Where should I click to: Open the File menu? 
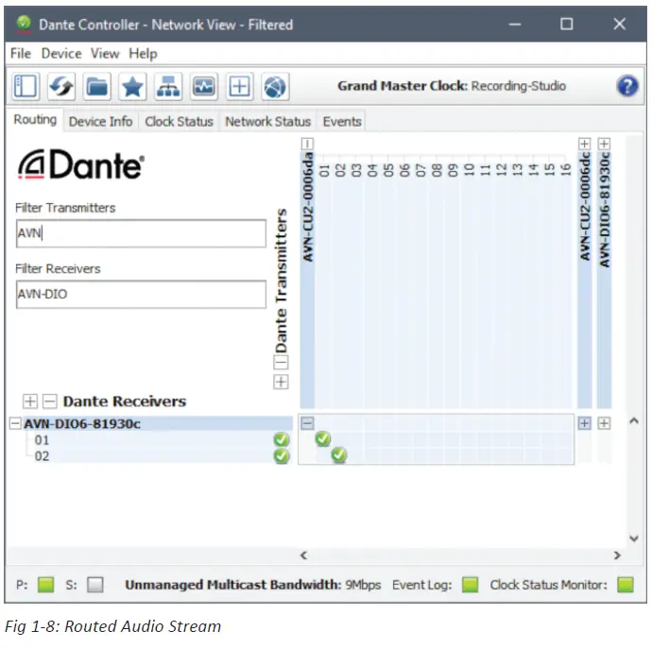[21, 54]
